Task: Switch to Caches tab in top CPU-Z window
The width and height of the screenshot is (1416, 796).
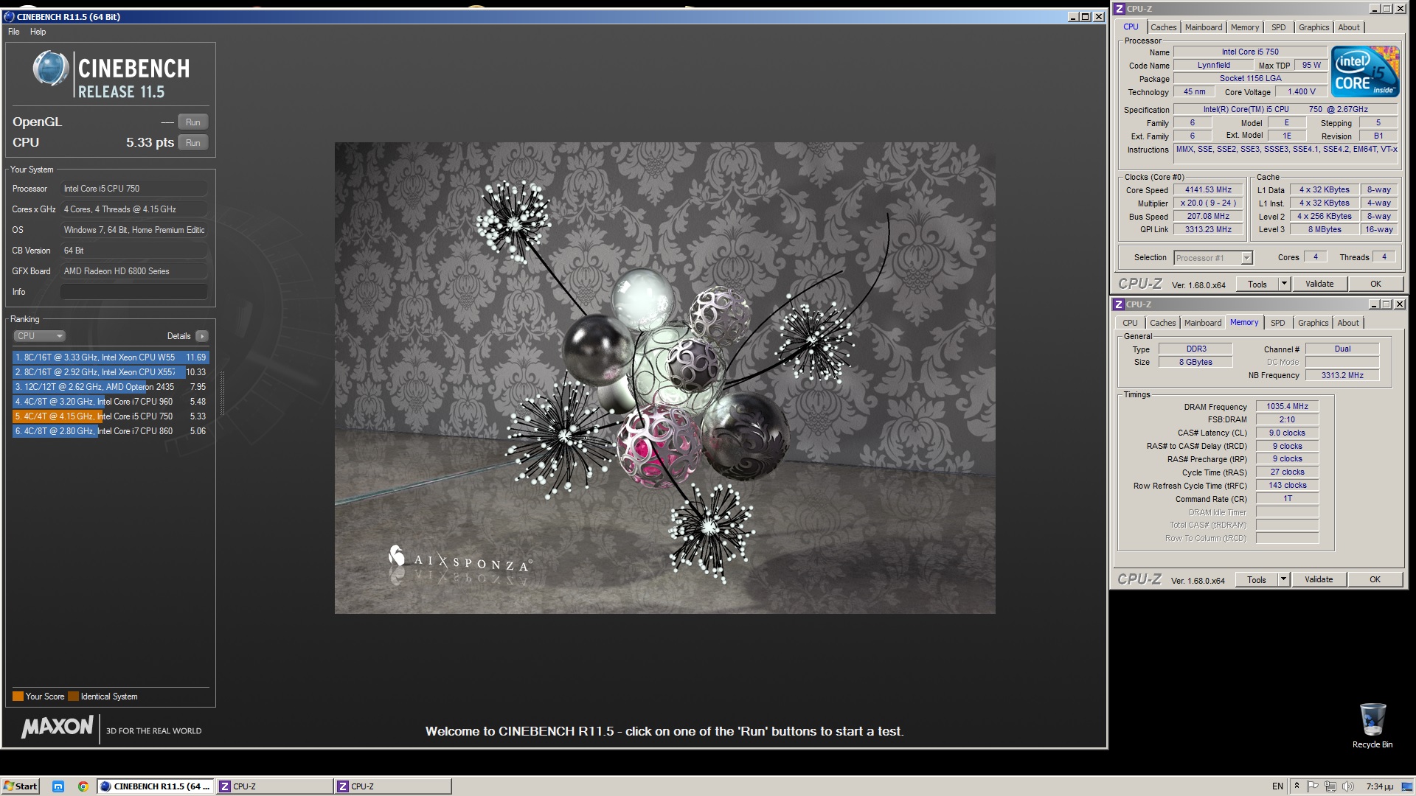Action: (1163, 27)
